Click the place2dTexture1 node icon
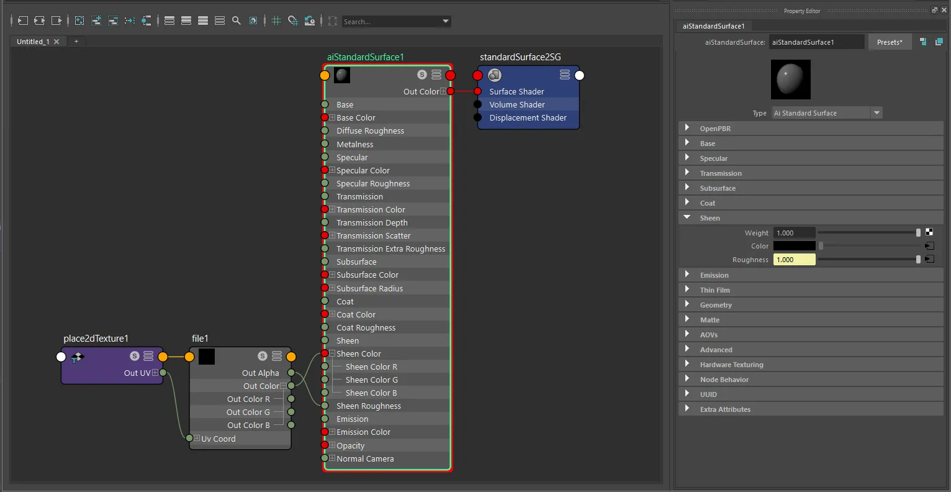 click(x=78, y=357)
